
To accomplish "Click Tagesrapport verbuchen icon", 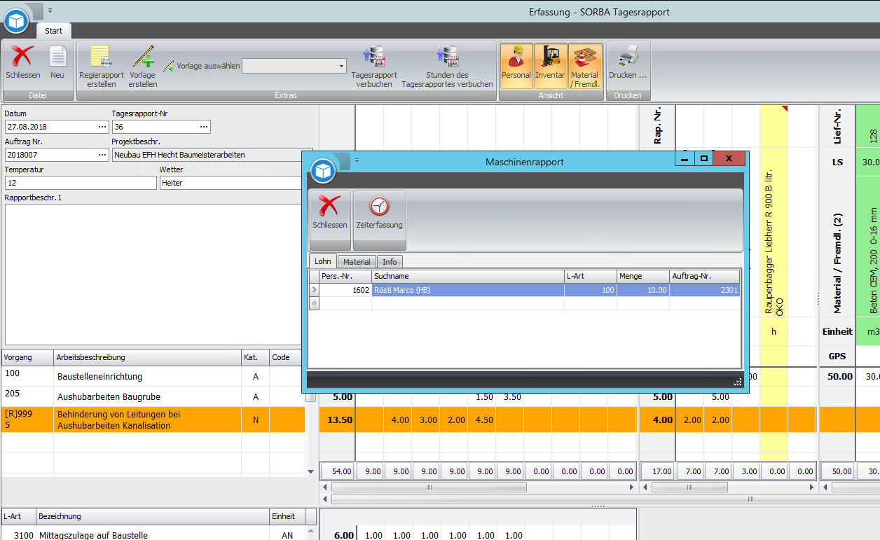I will coord(373,67).
